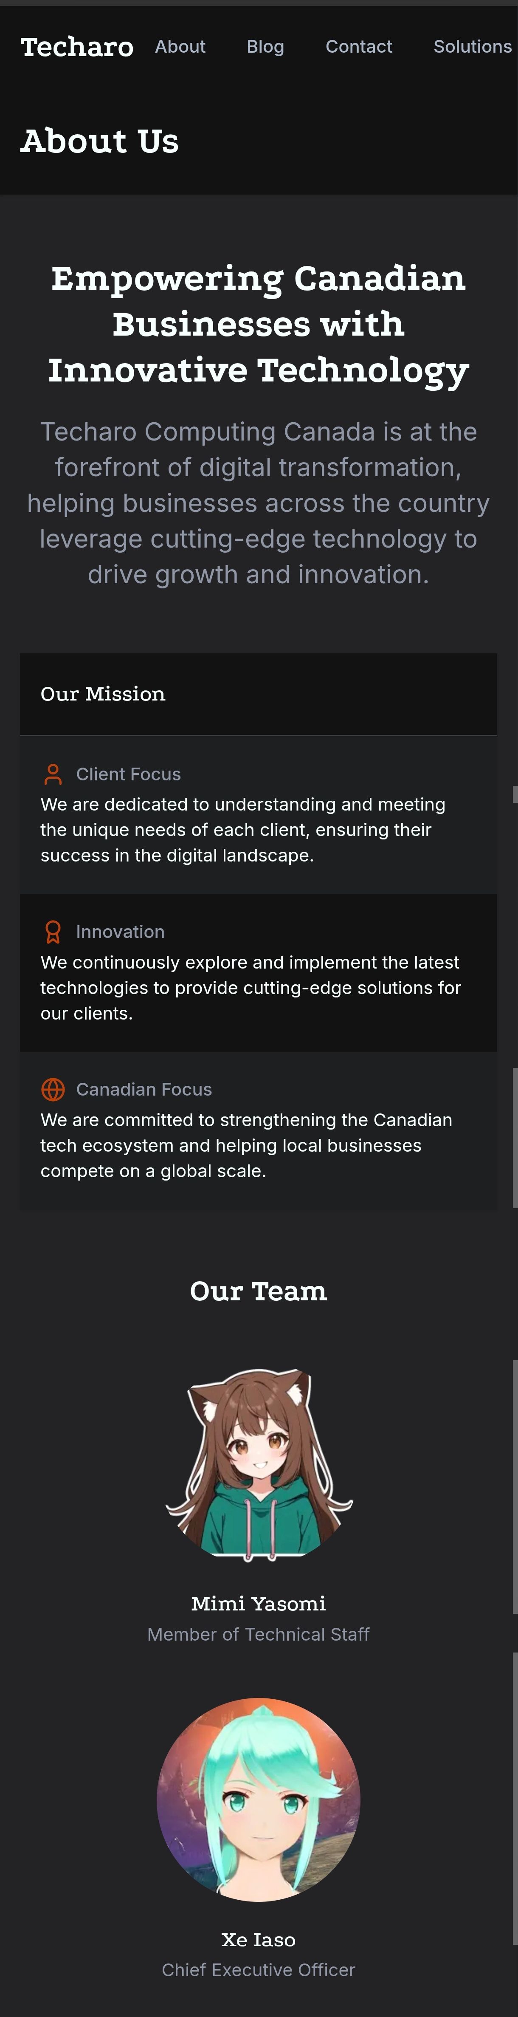Click Xe Iaso's circular profile picture
The height and width of the screenshot is (2017, 518).
pos(258,1799)
